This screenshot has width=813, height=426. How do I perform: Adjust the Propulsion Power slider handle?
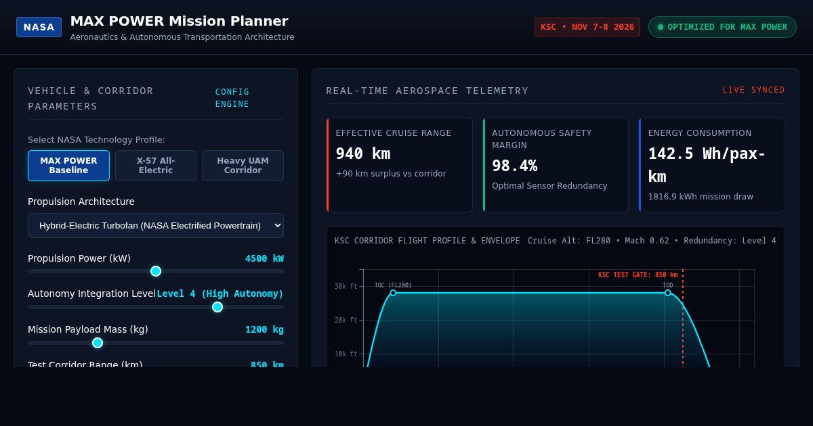coord(156,271)
